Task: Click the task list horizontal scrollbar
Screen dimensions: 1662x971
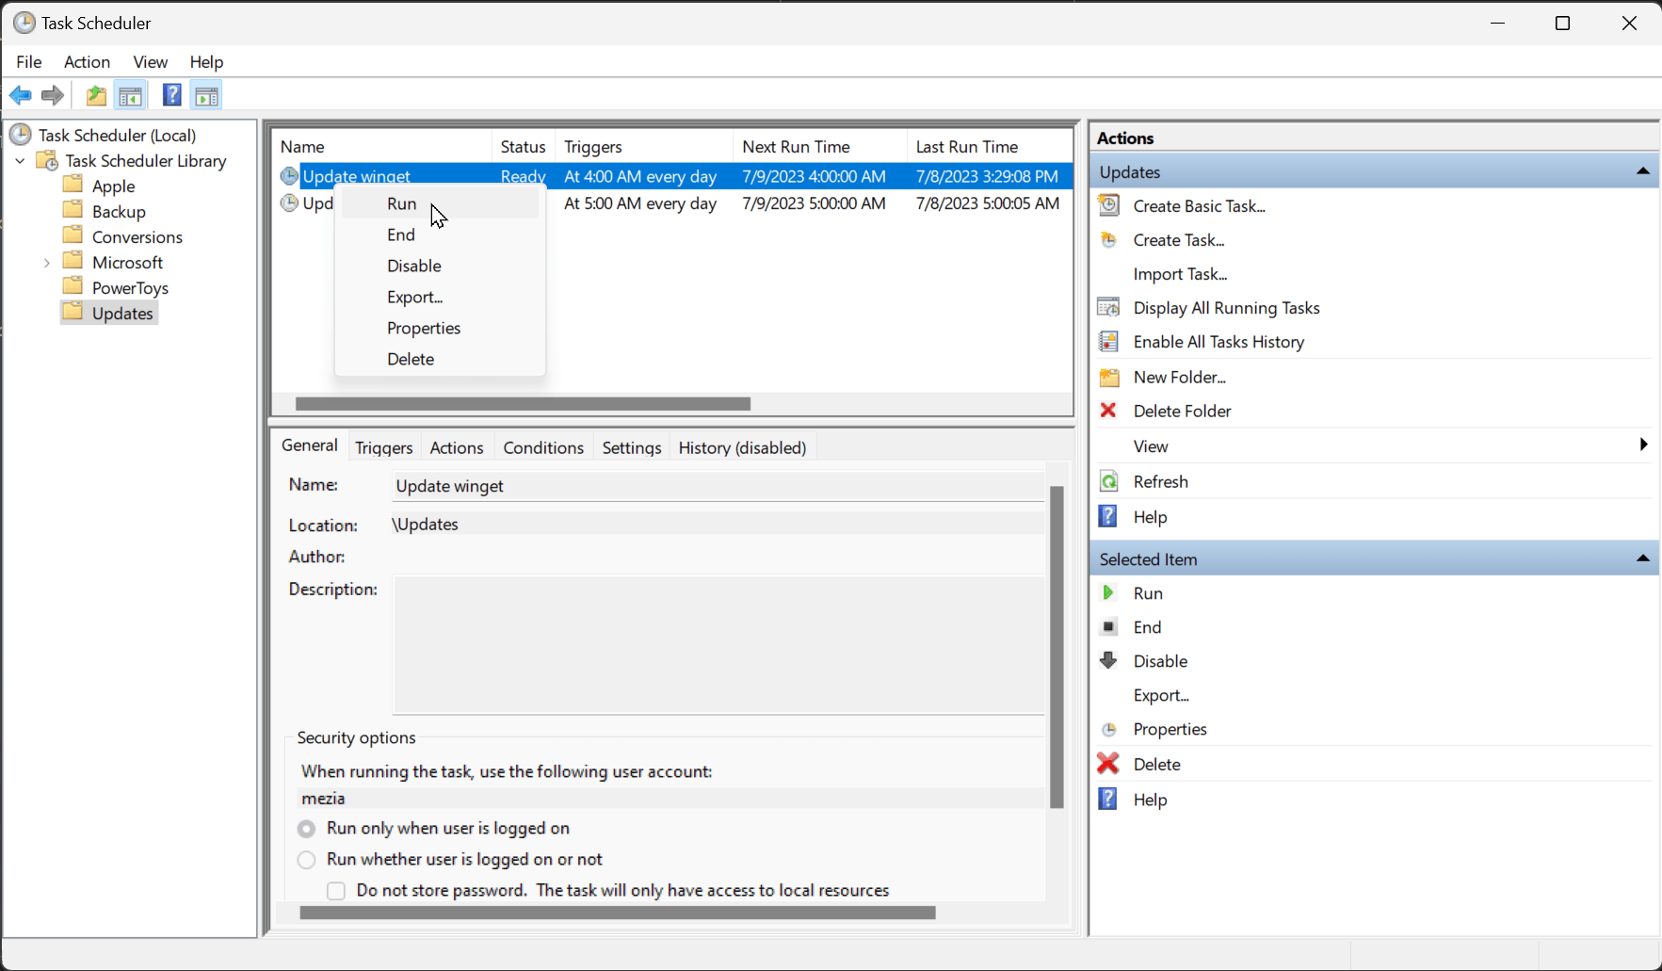Action: tap(523, 404)
